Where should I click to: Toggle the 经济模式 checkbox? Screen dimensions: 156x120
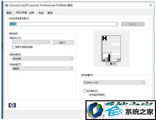85,91
